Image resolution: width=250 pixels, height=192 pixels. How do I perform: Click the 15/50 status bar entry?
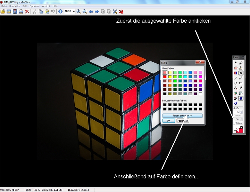click(29, 190)
